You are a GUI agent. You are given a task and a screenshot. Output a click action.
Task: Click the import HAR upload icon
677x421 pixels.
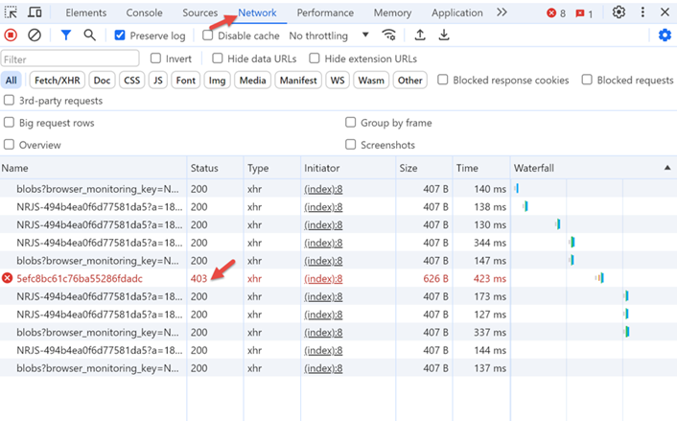(x=420, y=35)
